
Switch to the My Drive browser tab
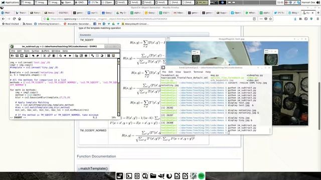point(122,12)
